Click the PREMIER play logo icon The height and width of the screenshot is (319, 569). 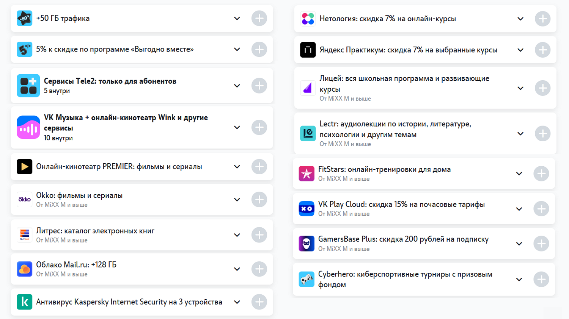[x=24, y=167]
